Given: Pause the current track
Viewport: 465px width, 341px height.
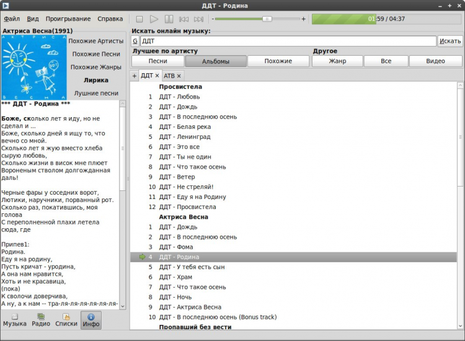Looking at the screenshot, I should point(169,19).
